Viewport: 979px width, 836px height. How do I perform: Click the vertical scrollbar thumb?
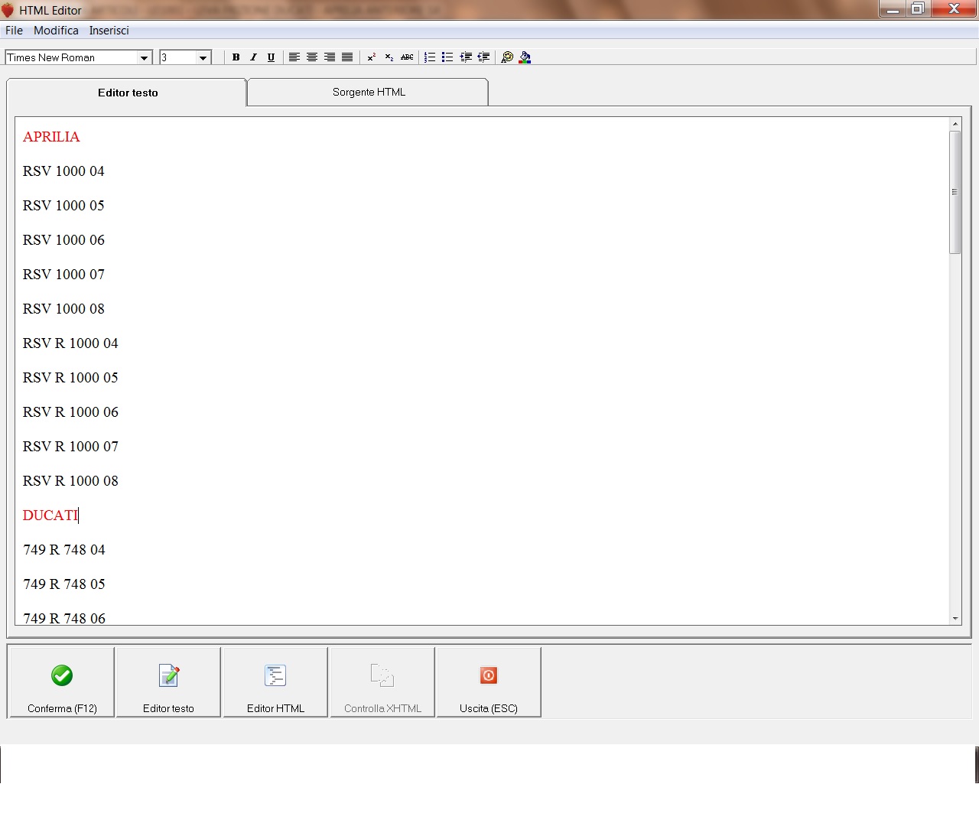[955, 192]
